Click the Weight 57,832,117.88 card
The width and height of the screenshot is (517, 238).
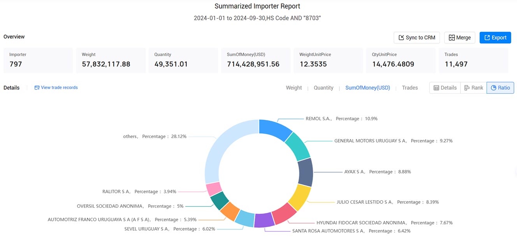111,60
